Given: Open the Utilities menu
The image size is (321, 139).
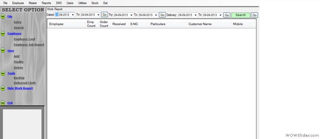Looking at the screenshot, I should point(82,3).
